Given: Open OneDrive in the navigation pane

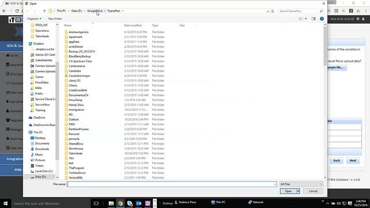Looking at the screenshot, I should click(39, 117).
